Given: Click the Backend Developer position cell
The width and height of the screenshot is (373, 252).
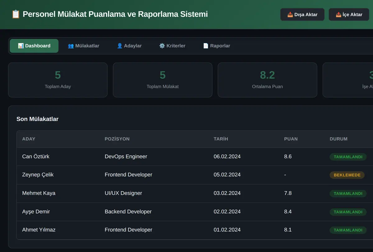Looking at the screenshot, I should (x=128, y=212).
